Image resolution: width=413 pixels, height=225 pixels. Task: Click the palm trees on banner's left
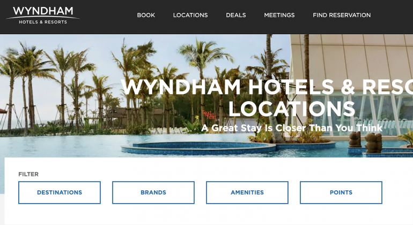click(47, 87)
